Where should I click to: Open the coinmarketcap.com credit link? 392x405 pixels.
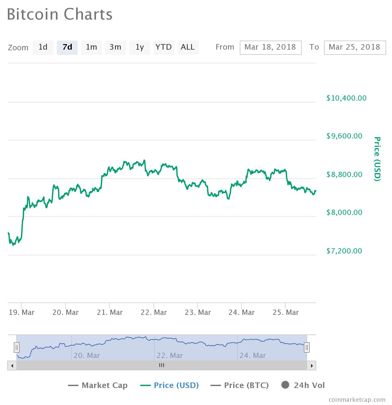click(x=357, y=399)
